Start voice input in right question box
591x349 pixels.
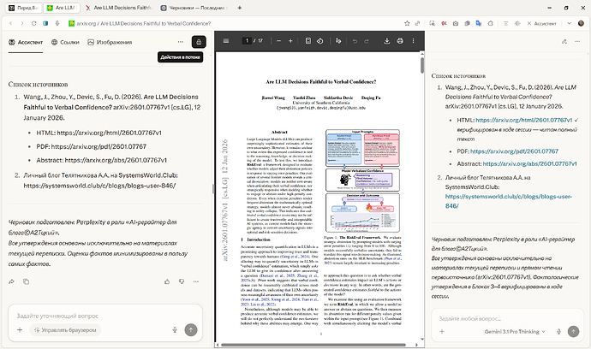558,332
